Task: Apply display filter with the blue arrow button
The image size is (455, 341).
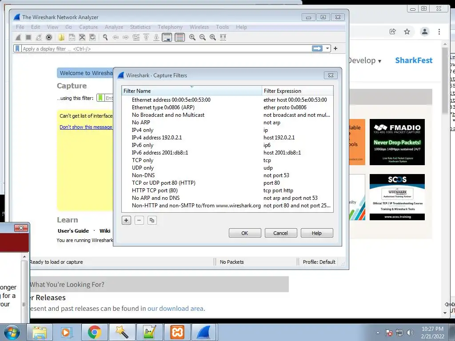Action: (317, 48)
